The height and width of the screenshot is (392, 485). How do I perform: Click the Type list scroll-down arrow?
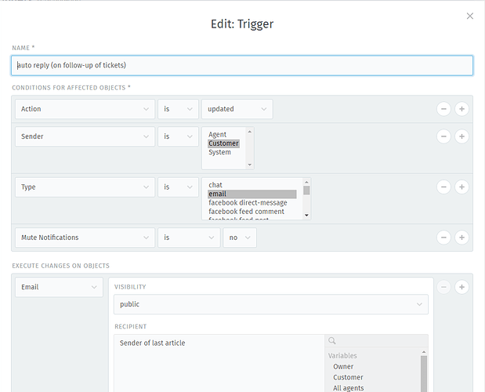pyautogui.click(x=306, y=215)
